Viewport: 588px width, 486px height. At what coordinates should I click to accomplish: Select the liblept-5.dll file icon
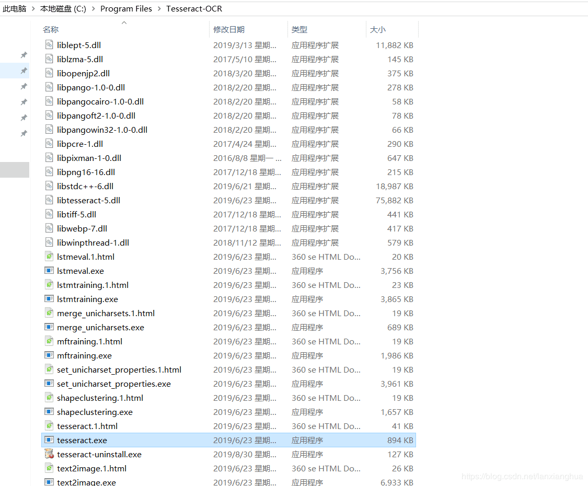tap(49, 45)
